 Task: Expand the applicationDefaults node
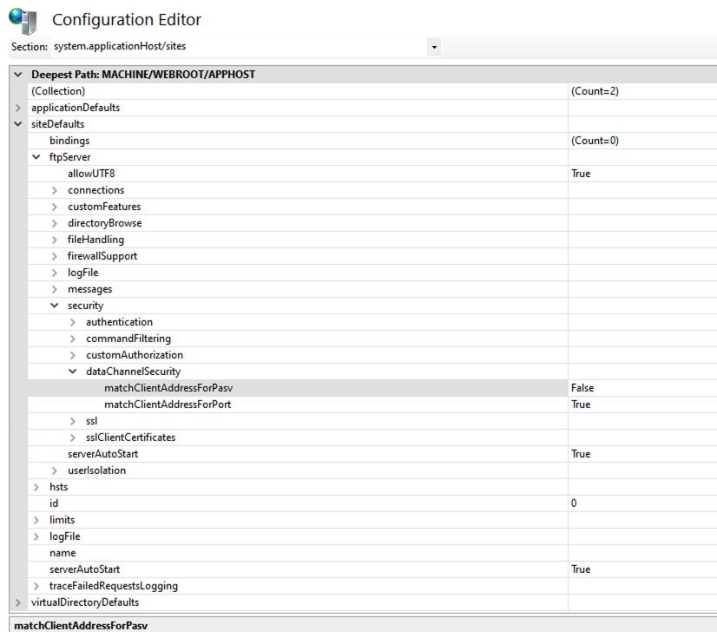(16, 107)
